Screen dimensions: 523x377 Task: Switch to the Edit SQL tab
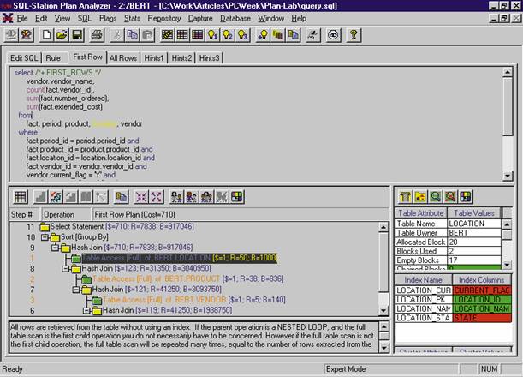[x=24, y=58]
